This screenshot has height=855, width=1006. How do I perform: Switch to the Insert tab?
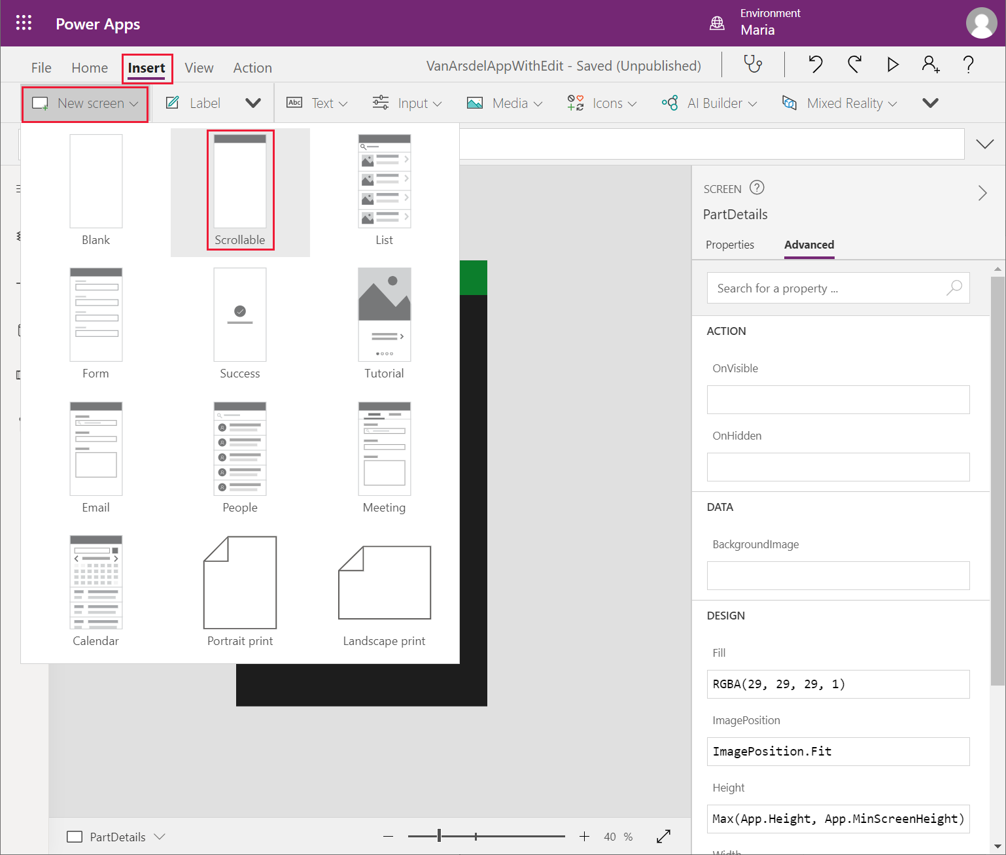click(147, 68)
